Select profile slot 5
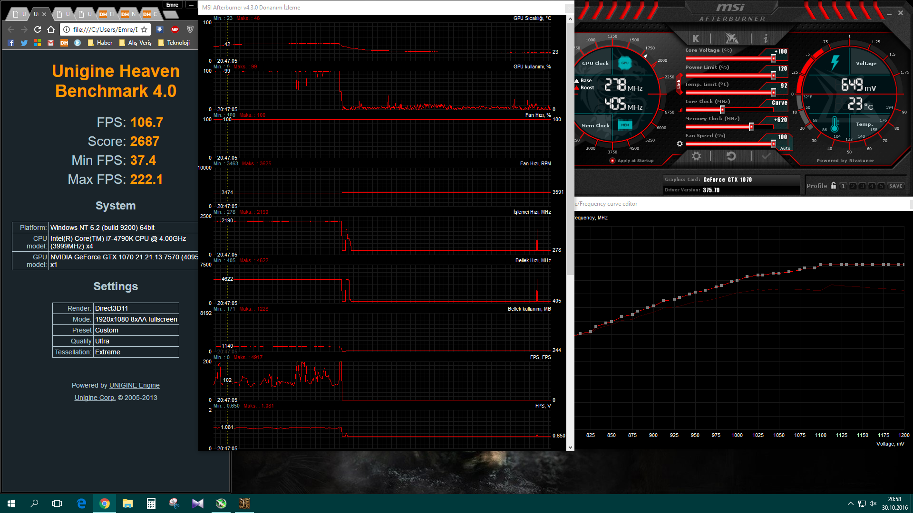This screenshot has height=513, width=913. [881, 186]
